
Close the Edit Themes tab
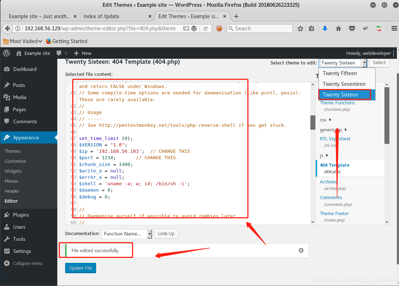[225, 16]
